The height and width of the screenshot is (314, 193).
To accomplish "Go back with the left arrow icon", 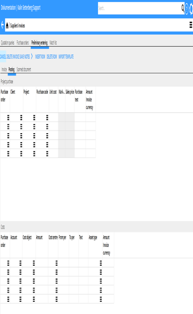I will [x=3, y=25].
